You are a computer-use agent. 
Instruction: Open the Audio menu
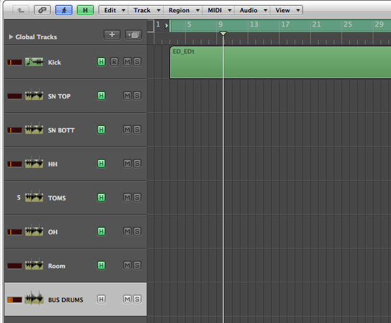[x=252, y=10]
